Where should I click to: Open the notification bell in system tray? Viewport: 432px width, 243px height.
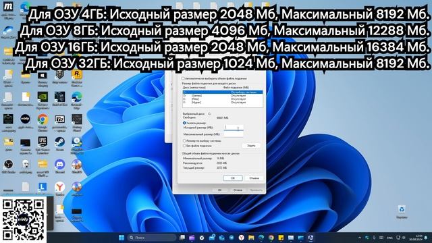coord(426,238)
